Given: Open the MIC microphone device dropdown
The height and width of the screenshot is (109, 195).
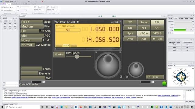Looking at the screenshot, I should point(9,10).
